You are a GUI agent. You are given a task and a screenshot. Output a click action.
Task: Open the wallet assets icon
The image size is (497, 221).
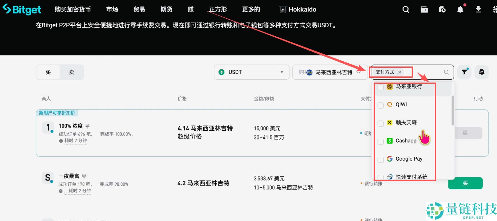(x=424, y=9)
